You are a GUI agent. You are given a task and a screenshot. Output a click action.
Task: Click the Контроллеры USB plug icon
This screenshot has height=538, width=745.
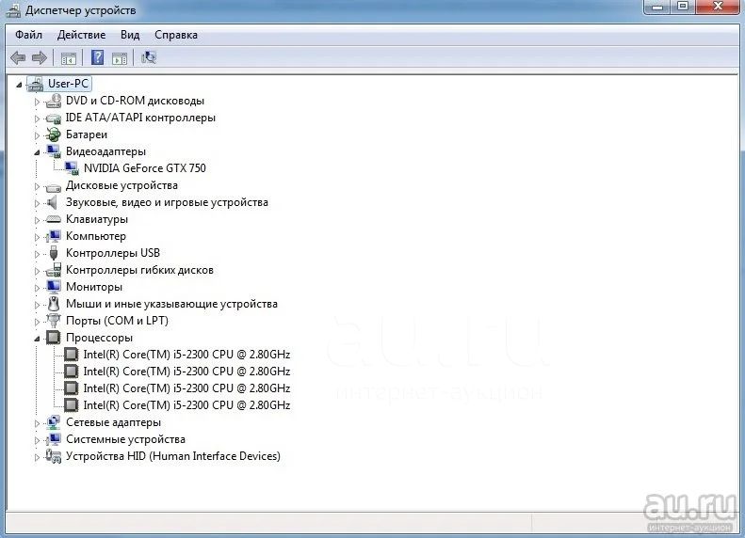(x=53, y=253)
